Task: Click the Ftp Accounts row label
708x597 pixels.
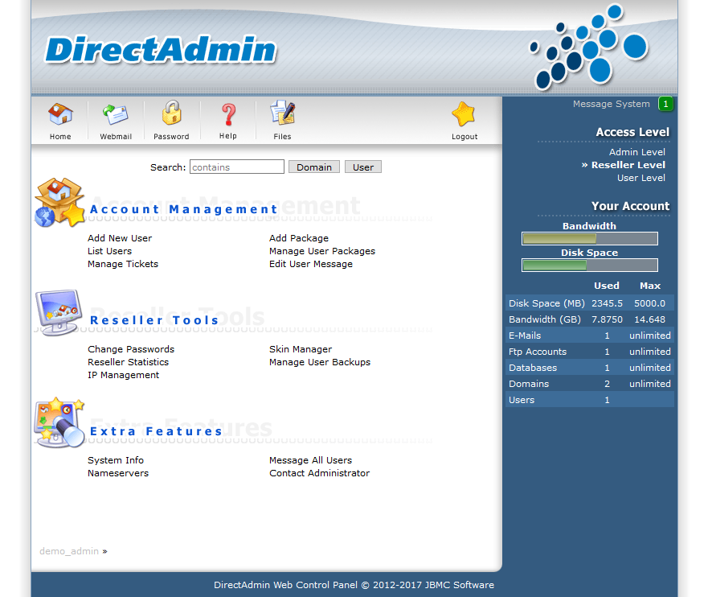Action: click(x=538, y=352)
